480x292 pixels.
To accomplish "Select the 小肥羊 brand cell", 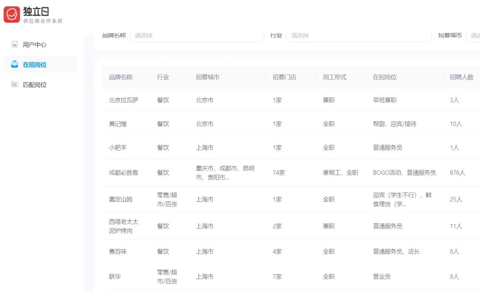I will (118, 148).
